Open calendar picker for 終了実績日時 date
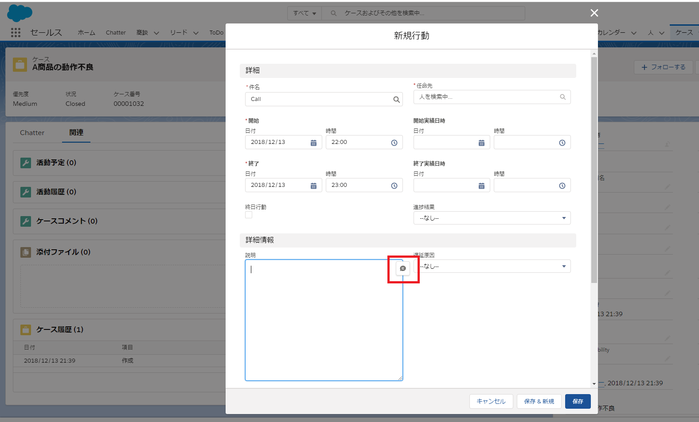 tap(481, 186)
